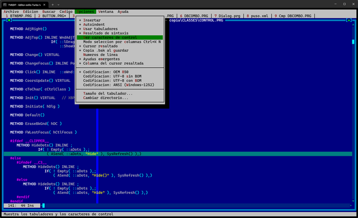Click the METHOD cToChar( cCtrlClass ) line
Viewport: 358px width, 218px height.
point(40,89)
